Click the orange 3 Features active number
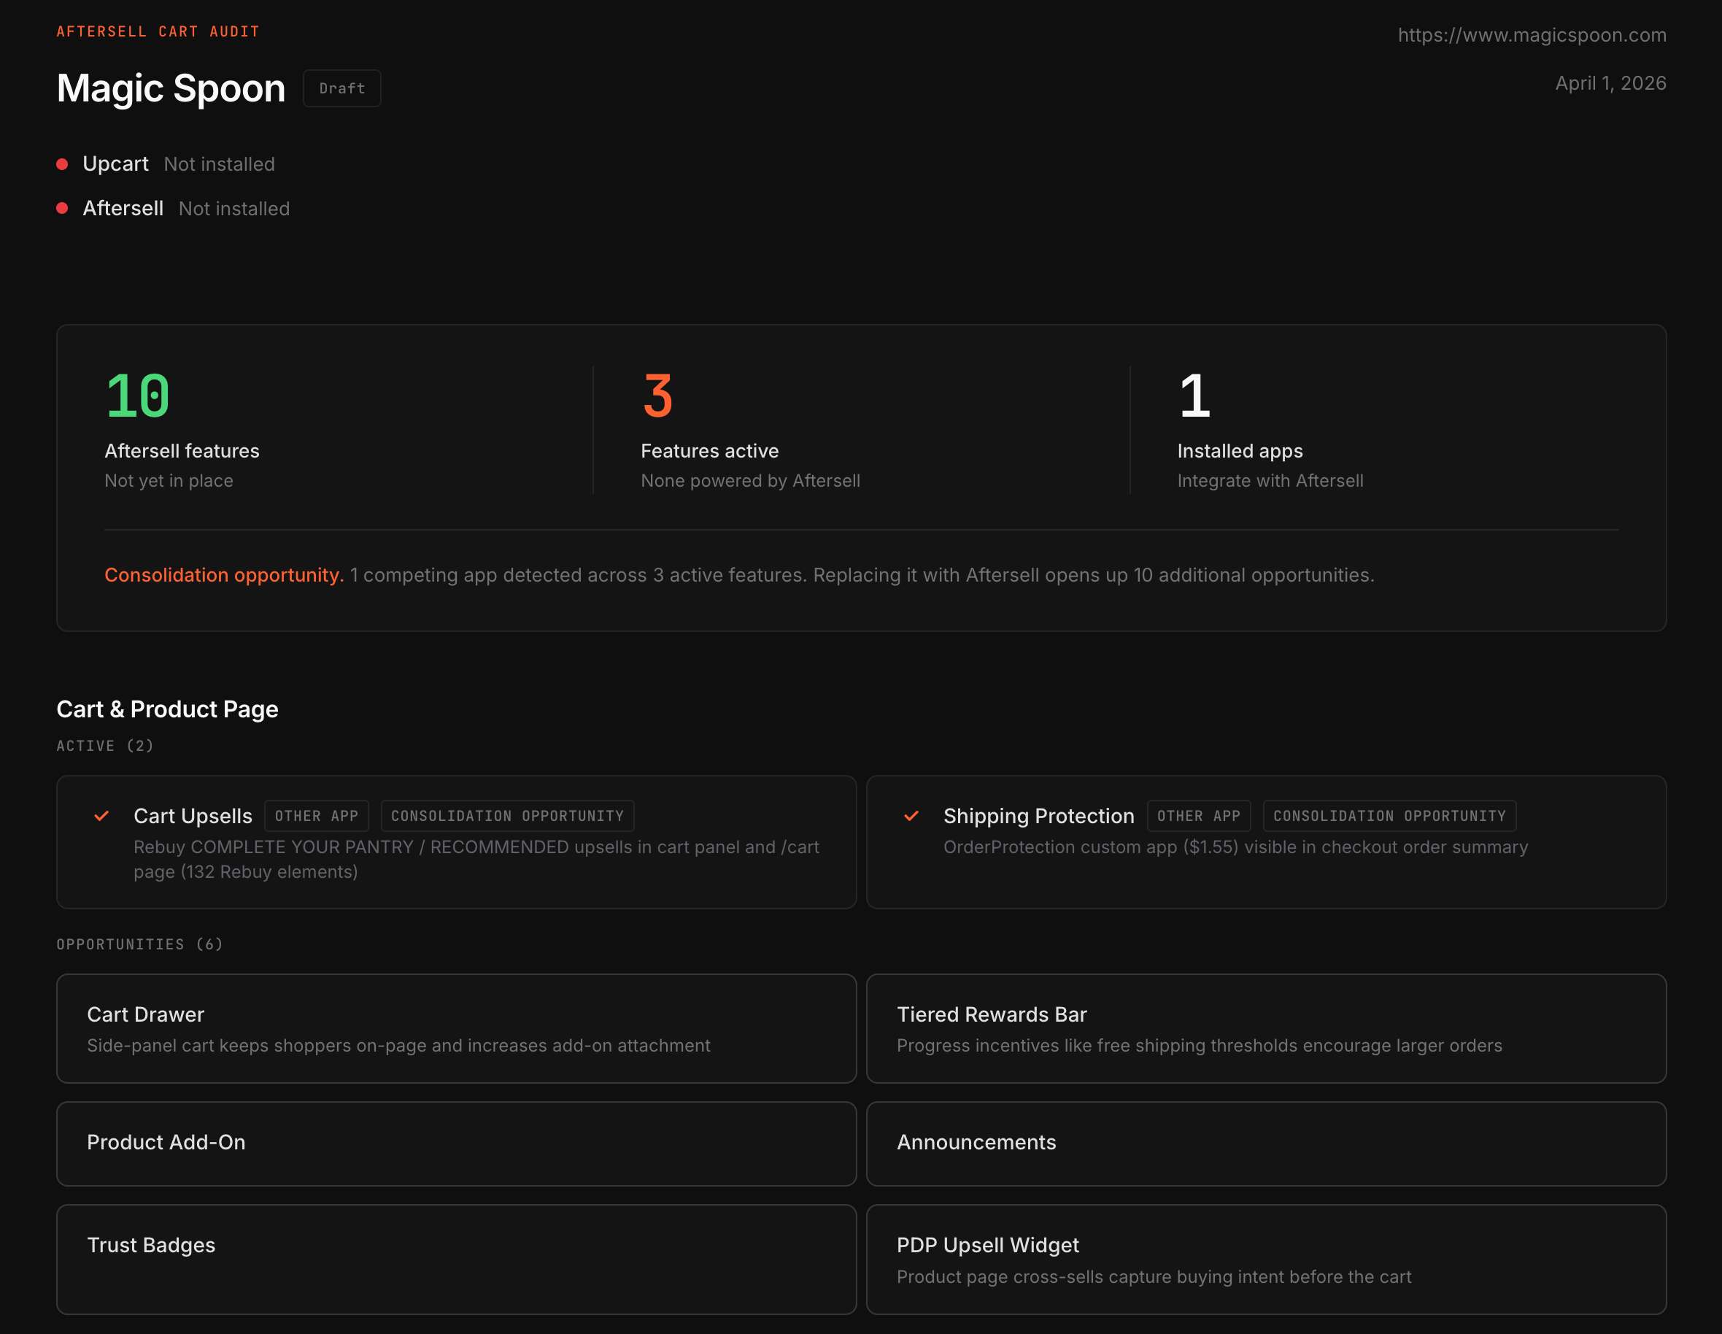Screen dimensions: 1722x1334 tap(657, 395)
